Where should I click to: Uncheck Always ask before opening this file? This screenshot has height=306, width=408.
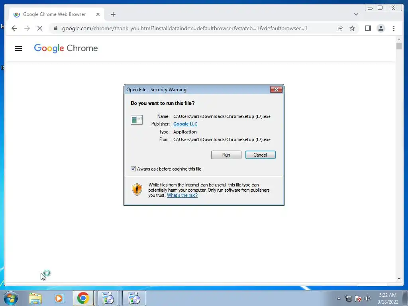coord(133,169)
